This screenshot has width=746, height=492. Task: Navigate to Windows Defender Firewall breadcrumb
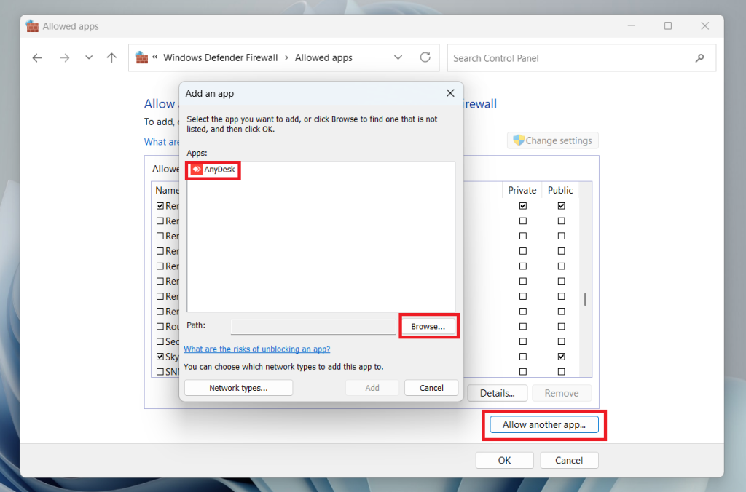coord(221,57)
